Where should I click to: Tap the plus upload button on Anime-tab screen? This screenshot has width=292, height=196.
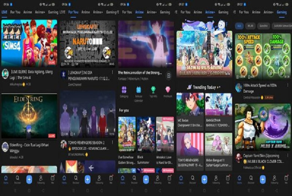[146, 180]
